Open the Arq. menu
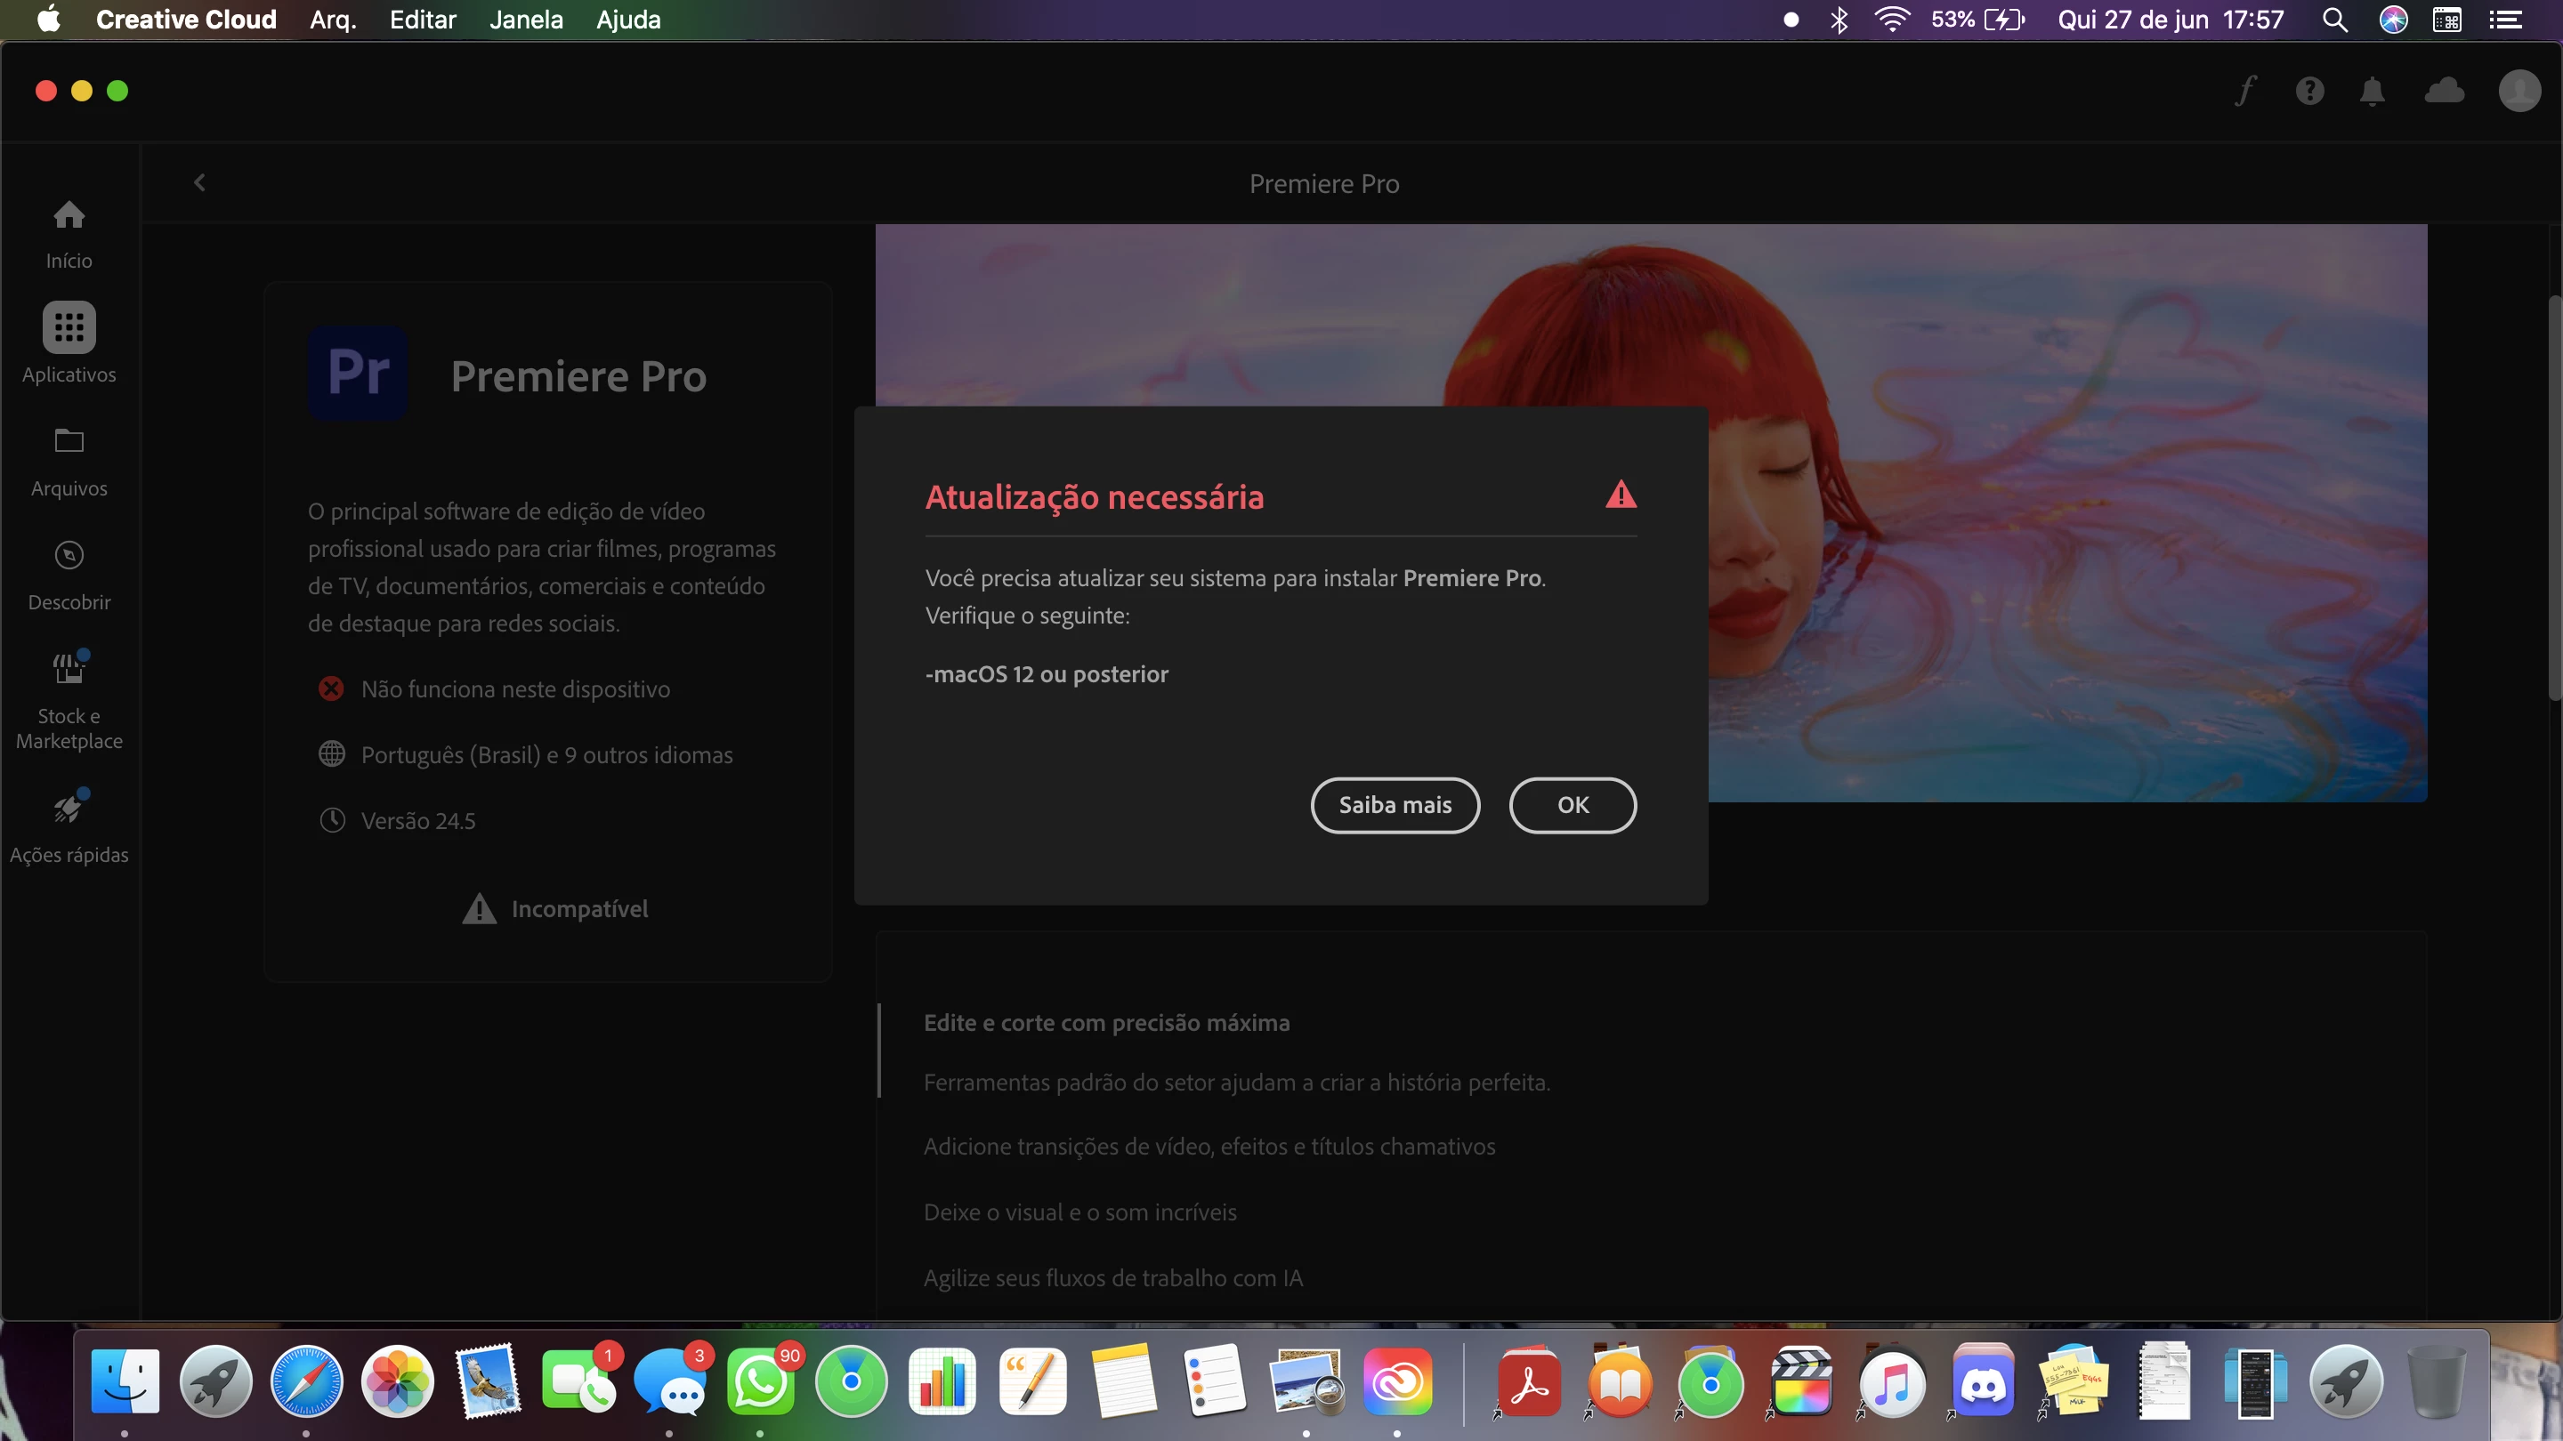The height and width of the screenshot is (1441, 2563). click(x=332, y=20)
